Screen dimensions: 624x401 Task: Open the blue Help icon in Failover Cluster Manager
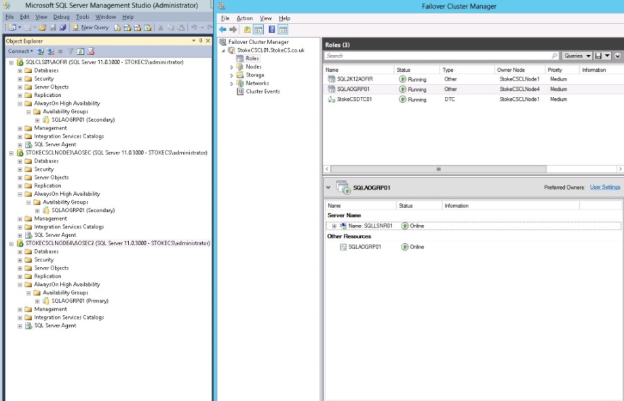point(272,29)
